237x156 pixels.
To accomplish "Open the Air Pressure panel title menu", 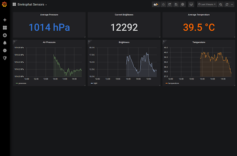I will click(49, 42).
